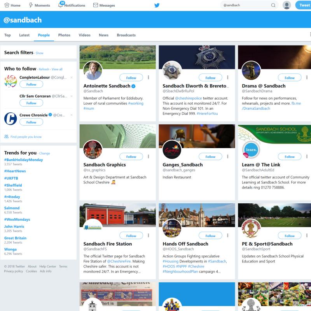Open #HeartNews trend

point(15,171)
